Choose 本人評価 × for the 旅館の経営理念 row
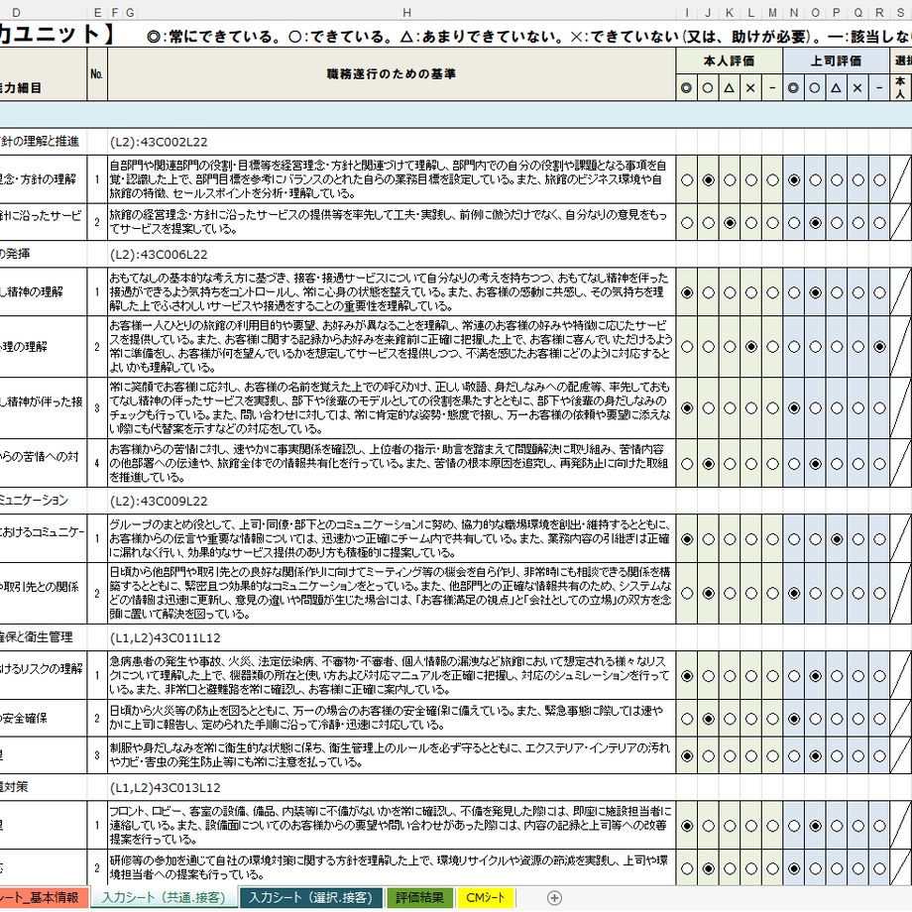 (750, 223)
